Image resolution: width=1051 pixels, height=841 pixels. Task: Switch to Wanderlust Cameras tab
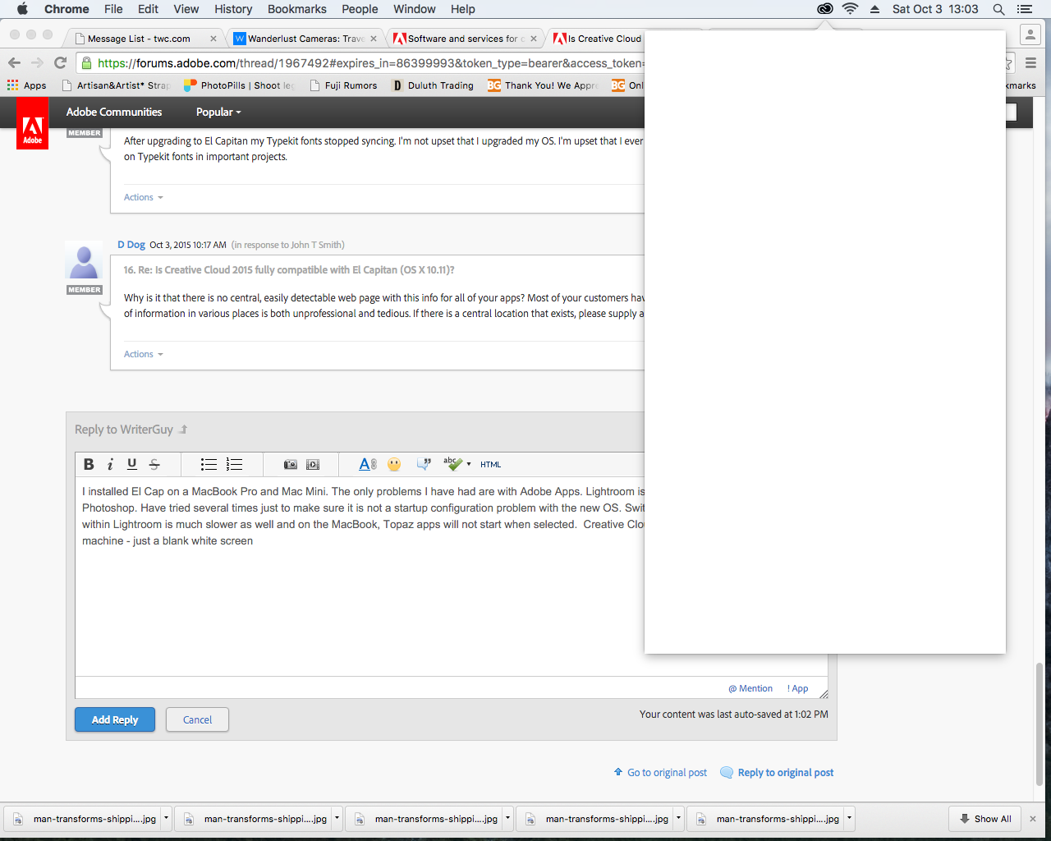pyautogui.click(x=305, y=39)
